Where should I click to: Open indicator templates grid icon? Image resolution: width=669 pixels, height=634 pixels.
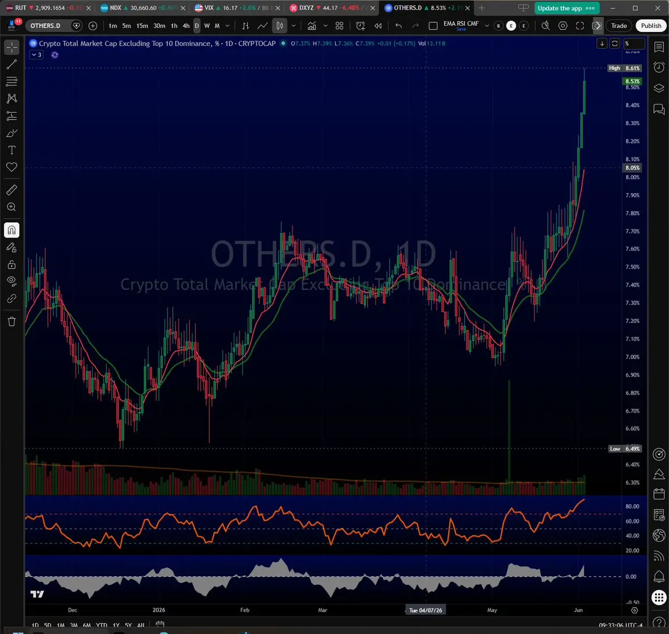(339, 26)
